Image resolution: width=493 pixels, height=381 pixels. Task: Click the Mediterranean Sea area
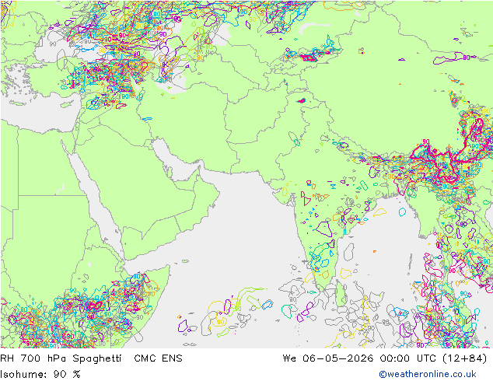pos(38,114)
